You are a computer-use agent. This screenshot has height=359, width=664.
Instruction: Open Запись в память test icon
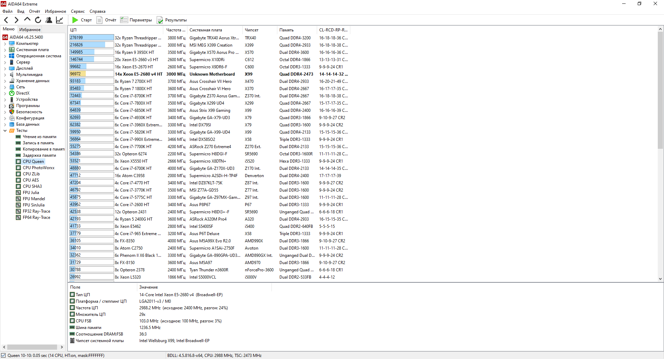click(x=18, y=143)
